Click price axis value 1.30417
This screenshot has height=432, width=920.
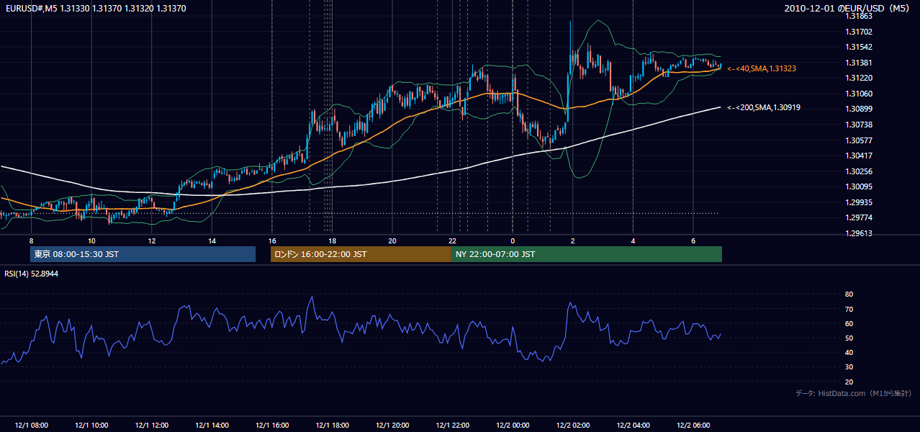(x=859, y=156)
